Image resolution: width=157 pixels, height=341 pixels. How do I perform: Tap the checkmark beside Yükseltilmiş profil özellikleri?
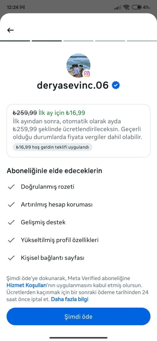[11, 240]
